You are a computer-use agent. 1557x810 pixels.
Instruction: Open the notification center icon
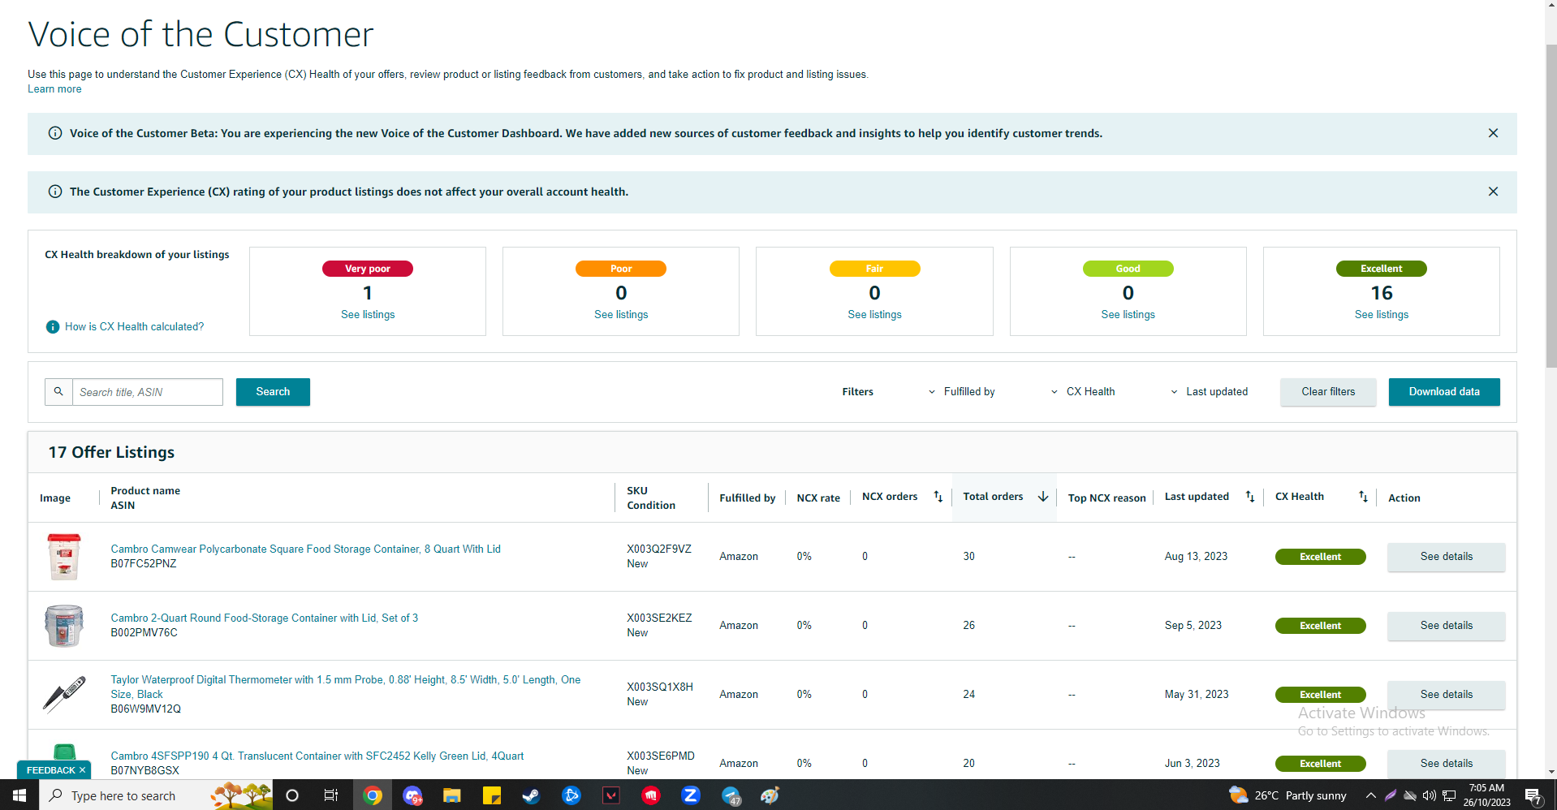pos(1533,795)
